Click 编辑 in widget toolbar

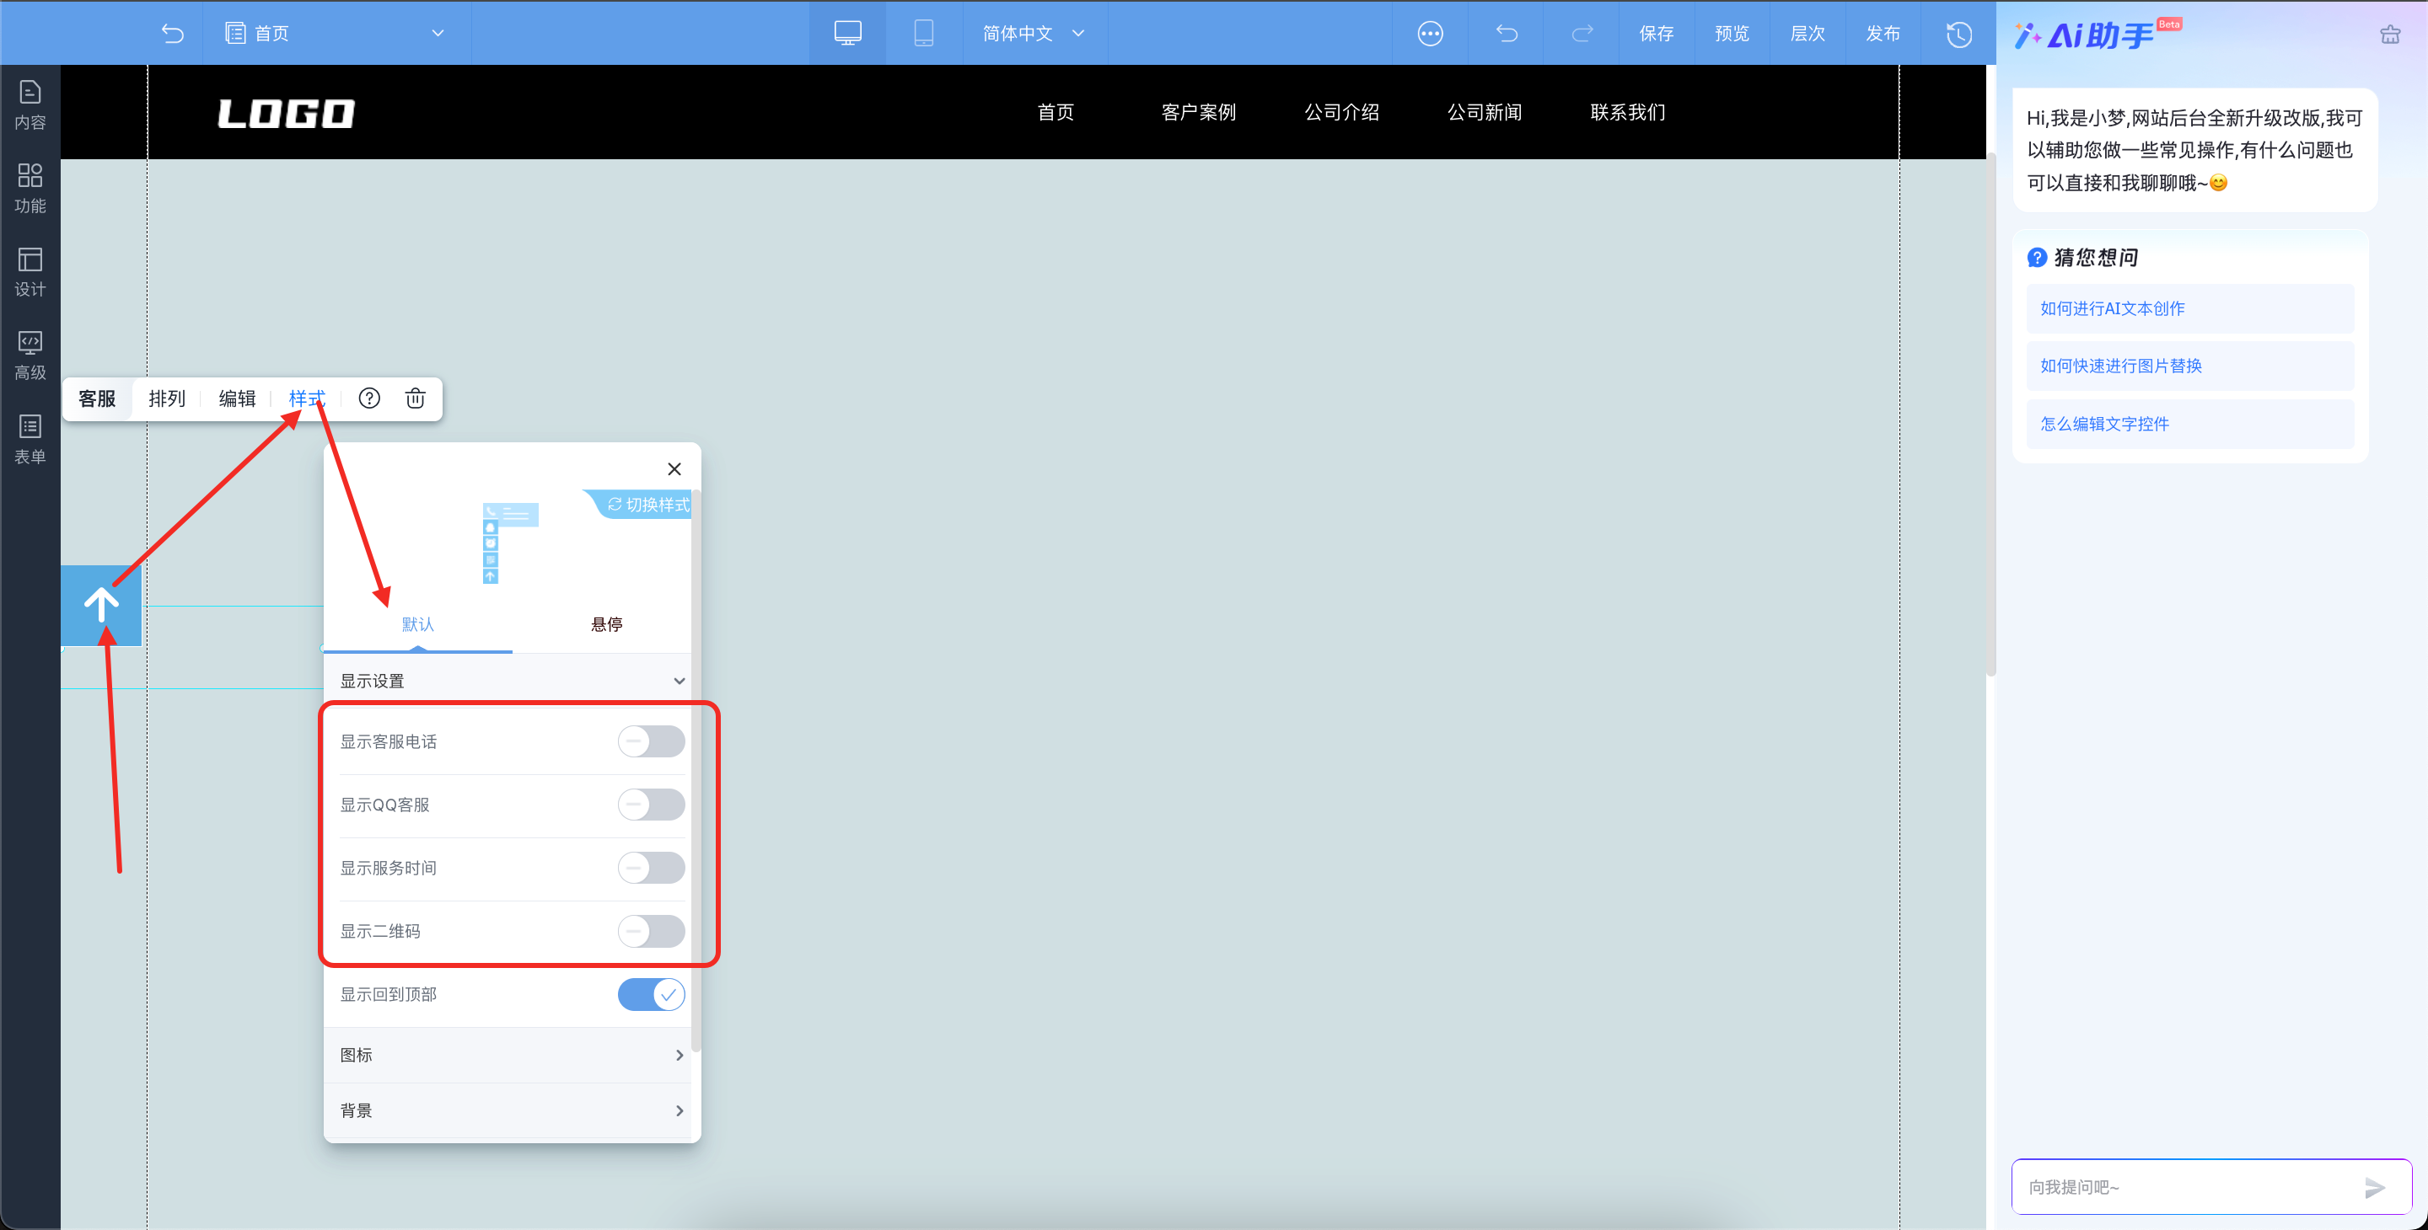pyautogui.click(x=237, y=398)
